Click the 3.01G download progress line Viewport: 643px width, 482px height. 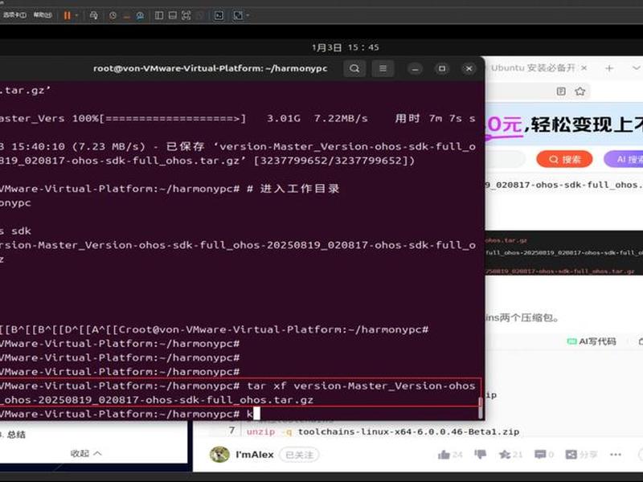pos(238,118)
